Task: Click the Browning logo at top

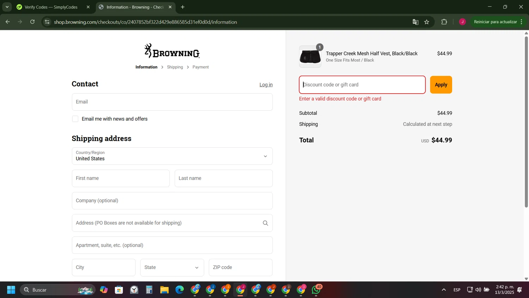Action: [x=172, y=51]
